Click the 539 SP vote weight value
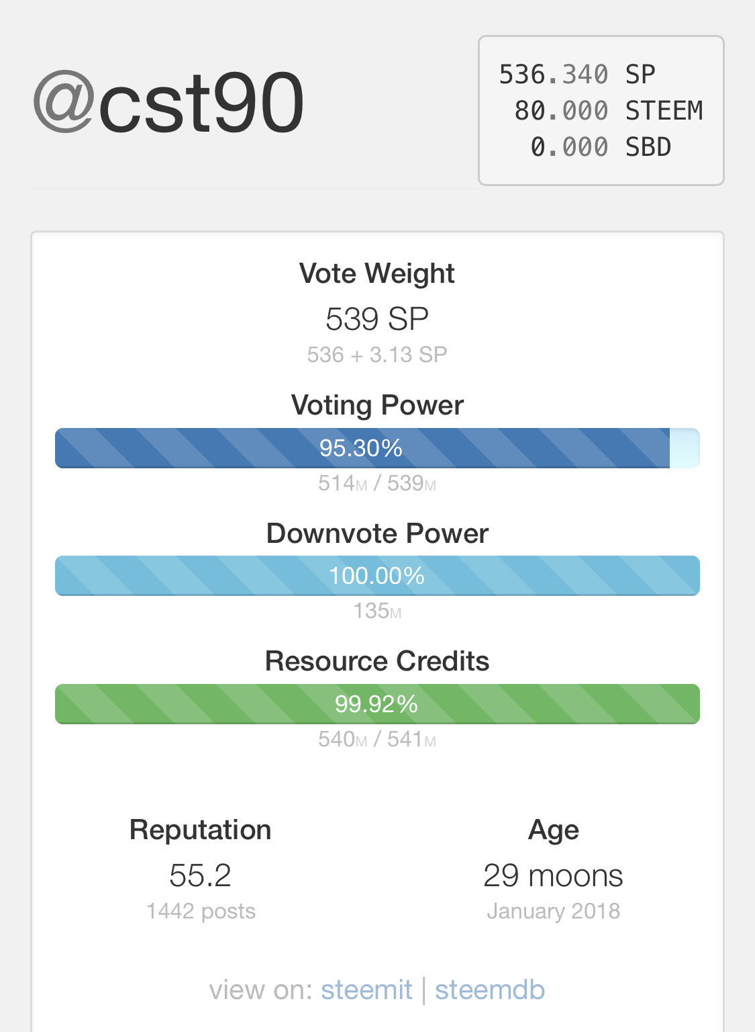Viewport: 755px width, 1032px height. tap(377, 319)
